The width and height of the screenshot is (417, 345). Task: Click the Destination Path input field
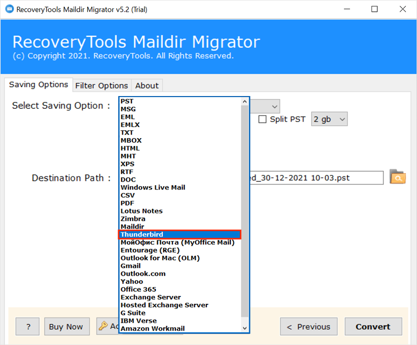[317, 178]
